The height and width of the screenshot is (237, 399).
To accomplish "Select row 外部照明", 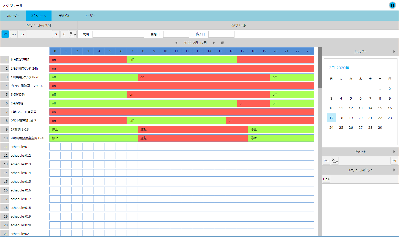I will point(17,103).
